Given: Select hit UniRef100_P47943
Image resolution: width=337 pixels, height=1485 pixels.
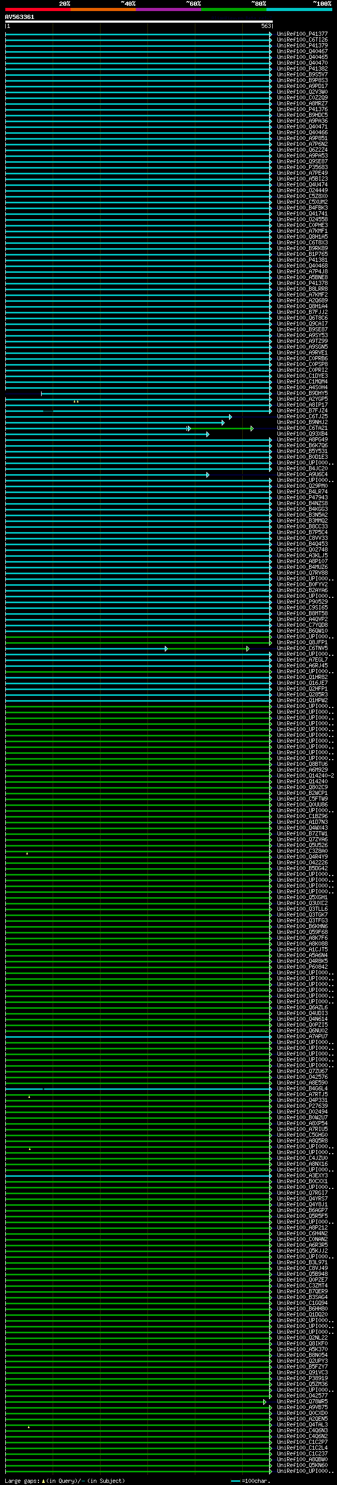Looking at the screenshot, I should 302,497.
